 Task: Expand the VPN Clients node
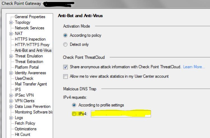(x=11, y=101)
